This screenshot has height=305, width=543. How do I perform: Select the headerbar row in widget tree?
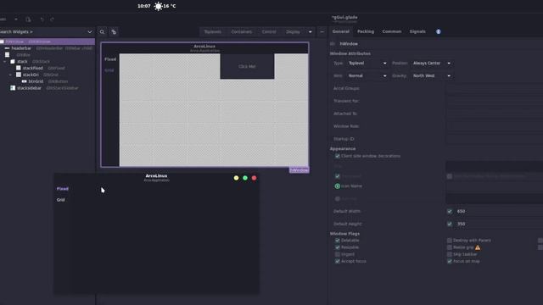tap(48, 48)
